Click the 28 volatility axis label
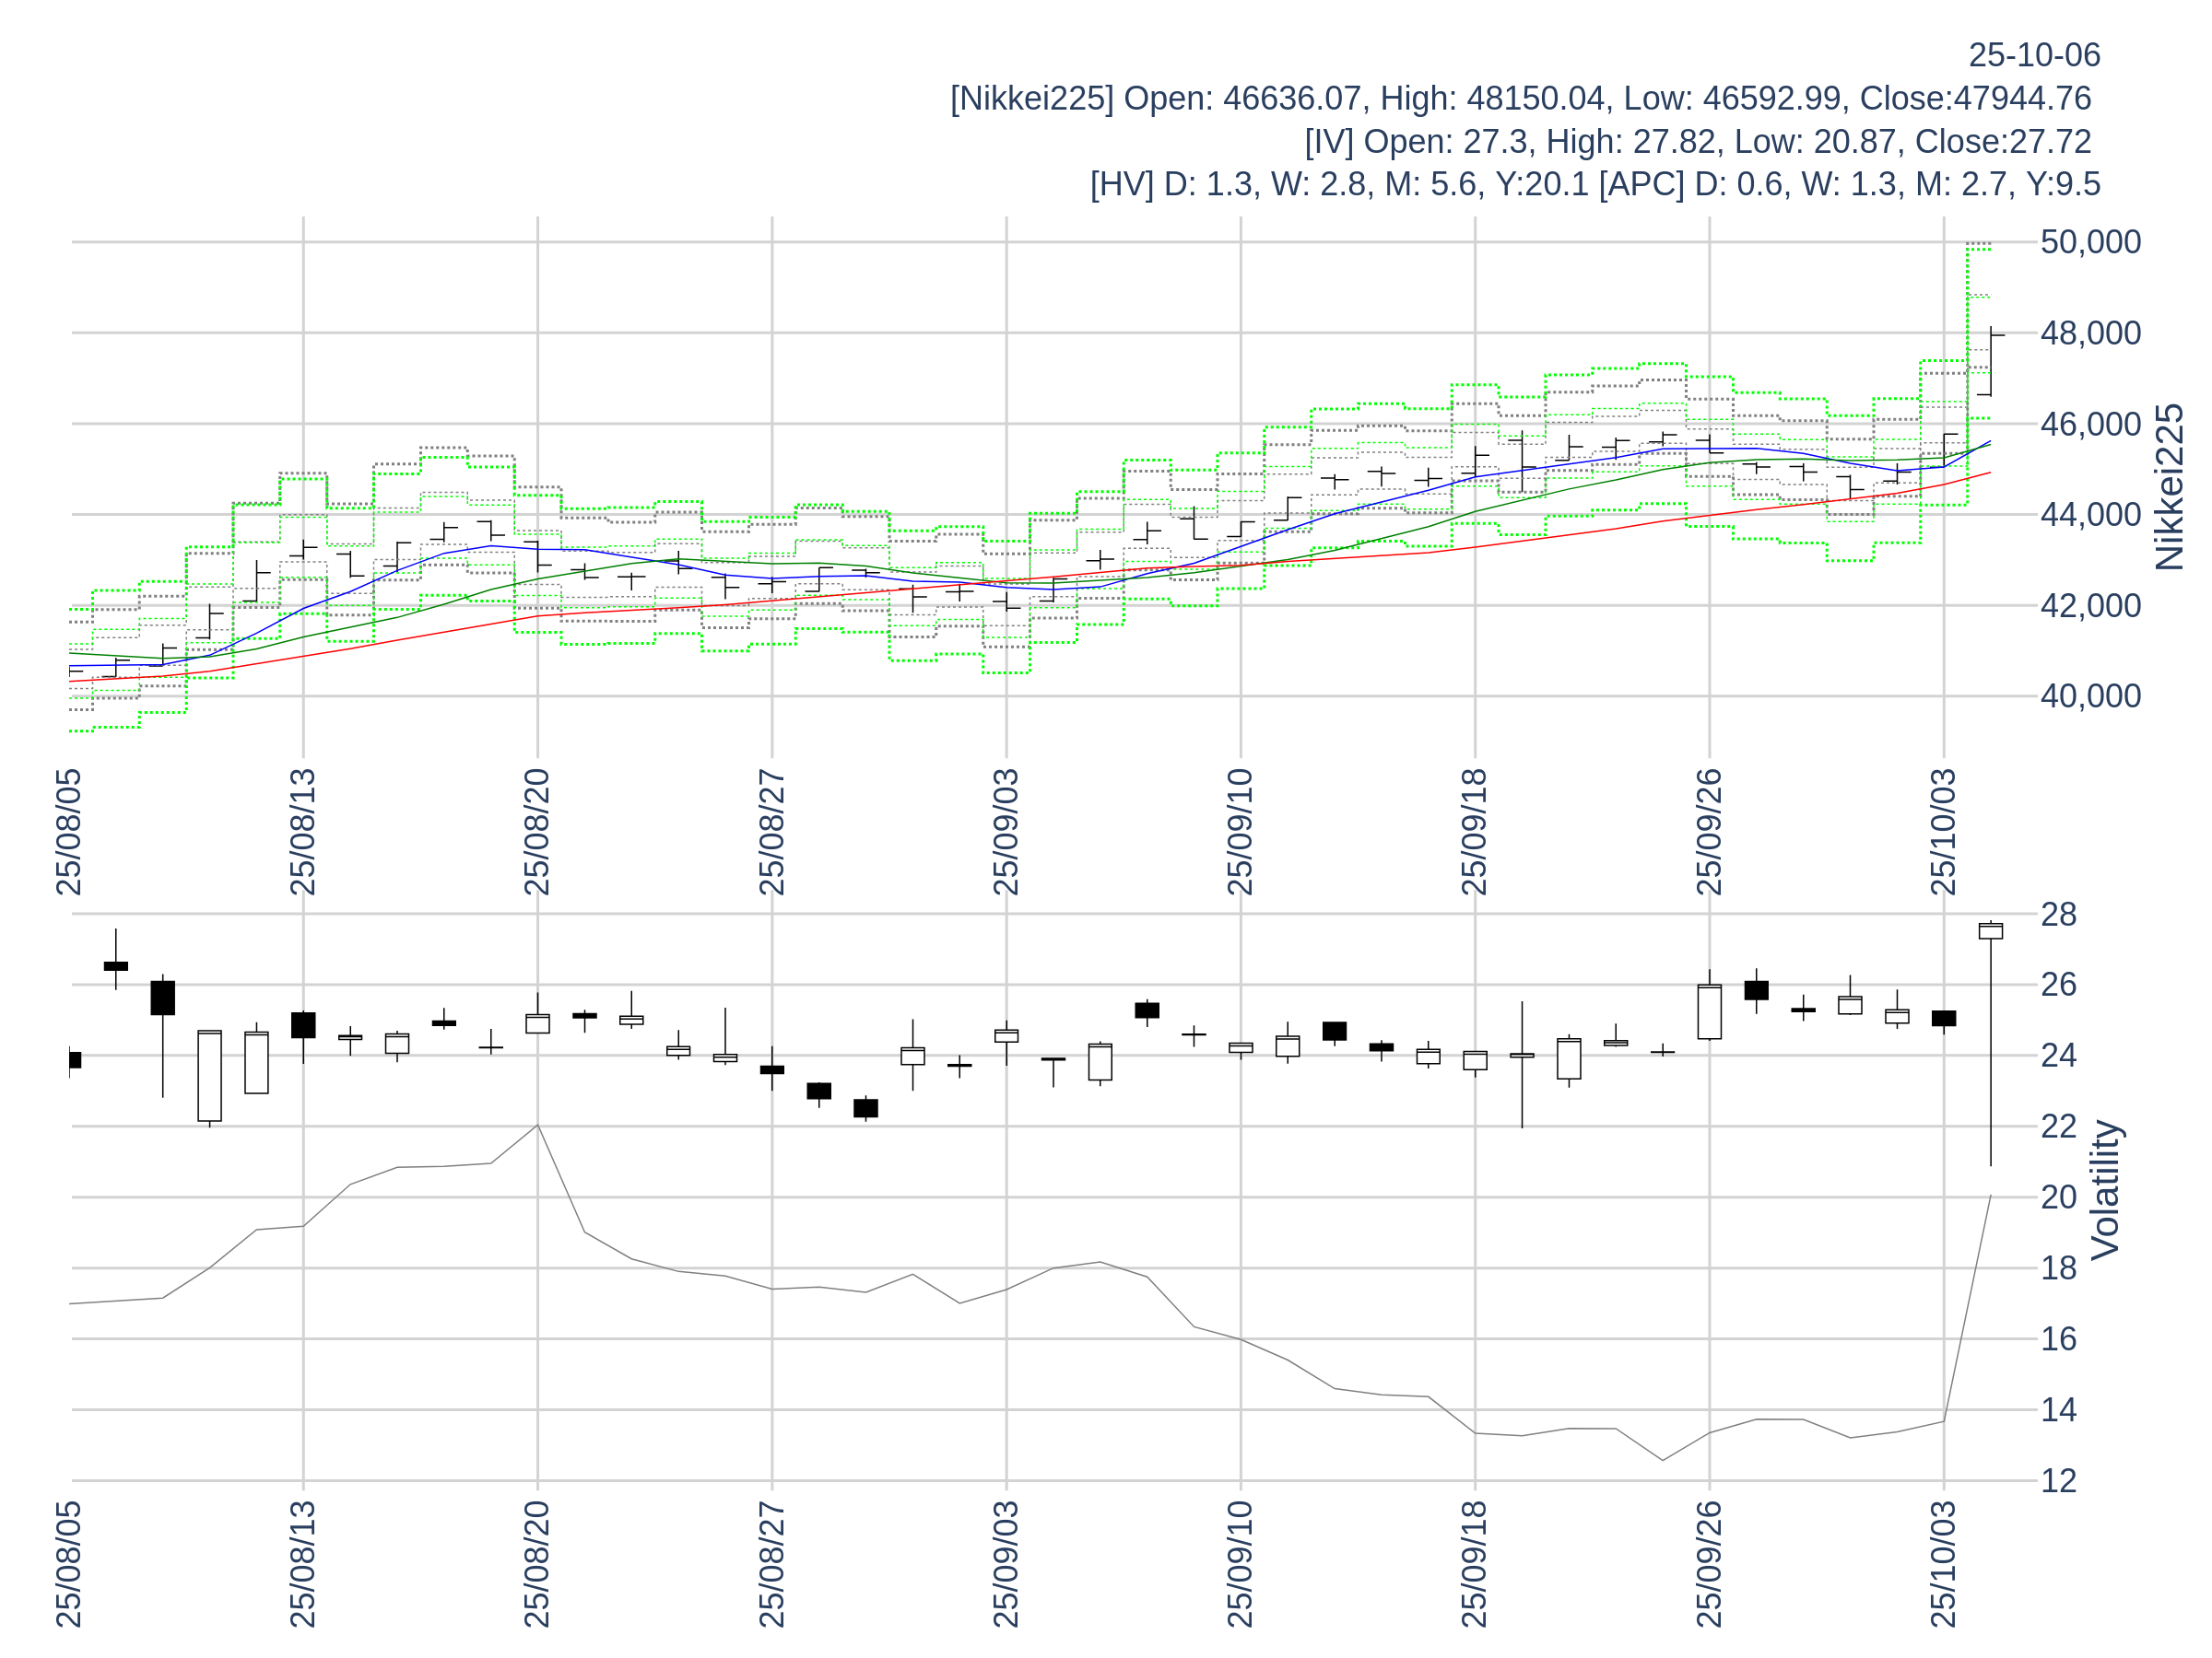 pos(2058,915)
